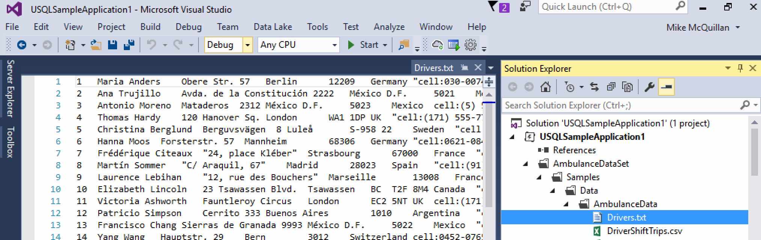Open the Analyze menu

pyautogui.click(x=389, y=27)
